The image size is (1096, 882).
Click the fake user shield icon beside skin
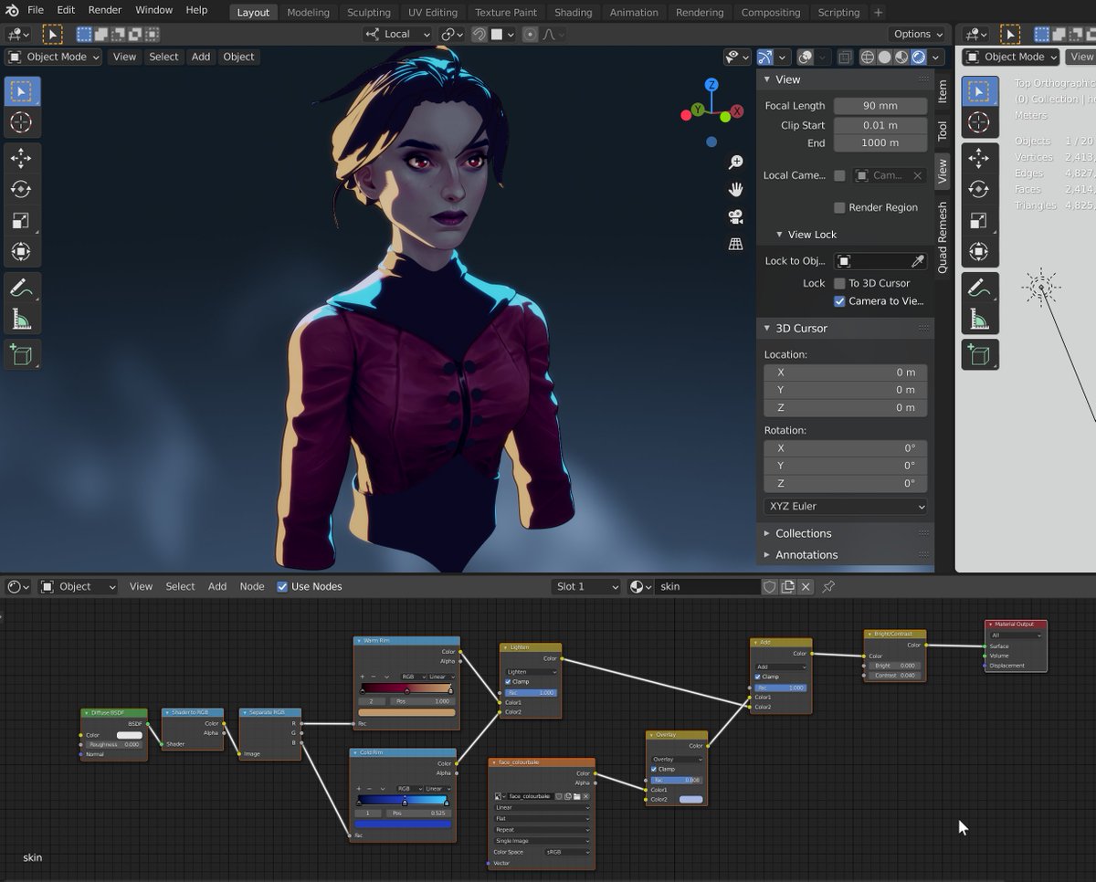pos(769,586)
